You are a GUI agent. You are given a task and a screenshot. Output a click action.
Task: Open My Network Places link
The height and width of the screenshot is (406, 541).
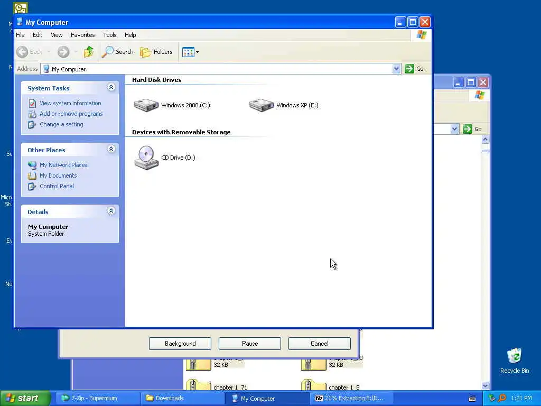coord(63,165)
